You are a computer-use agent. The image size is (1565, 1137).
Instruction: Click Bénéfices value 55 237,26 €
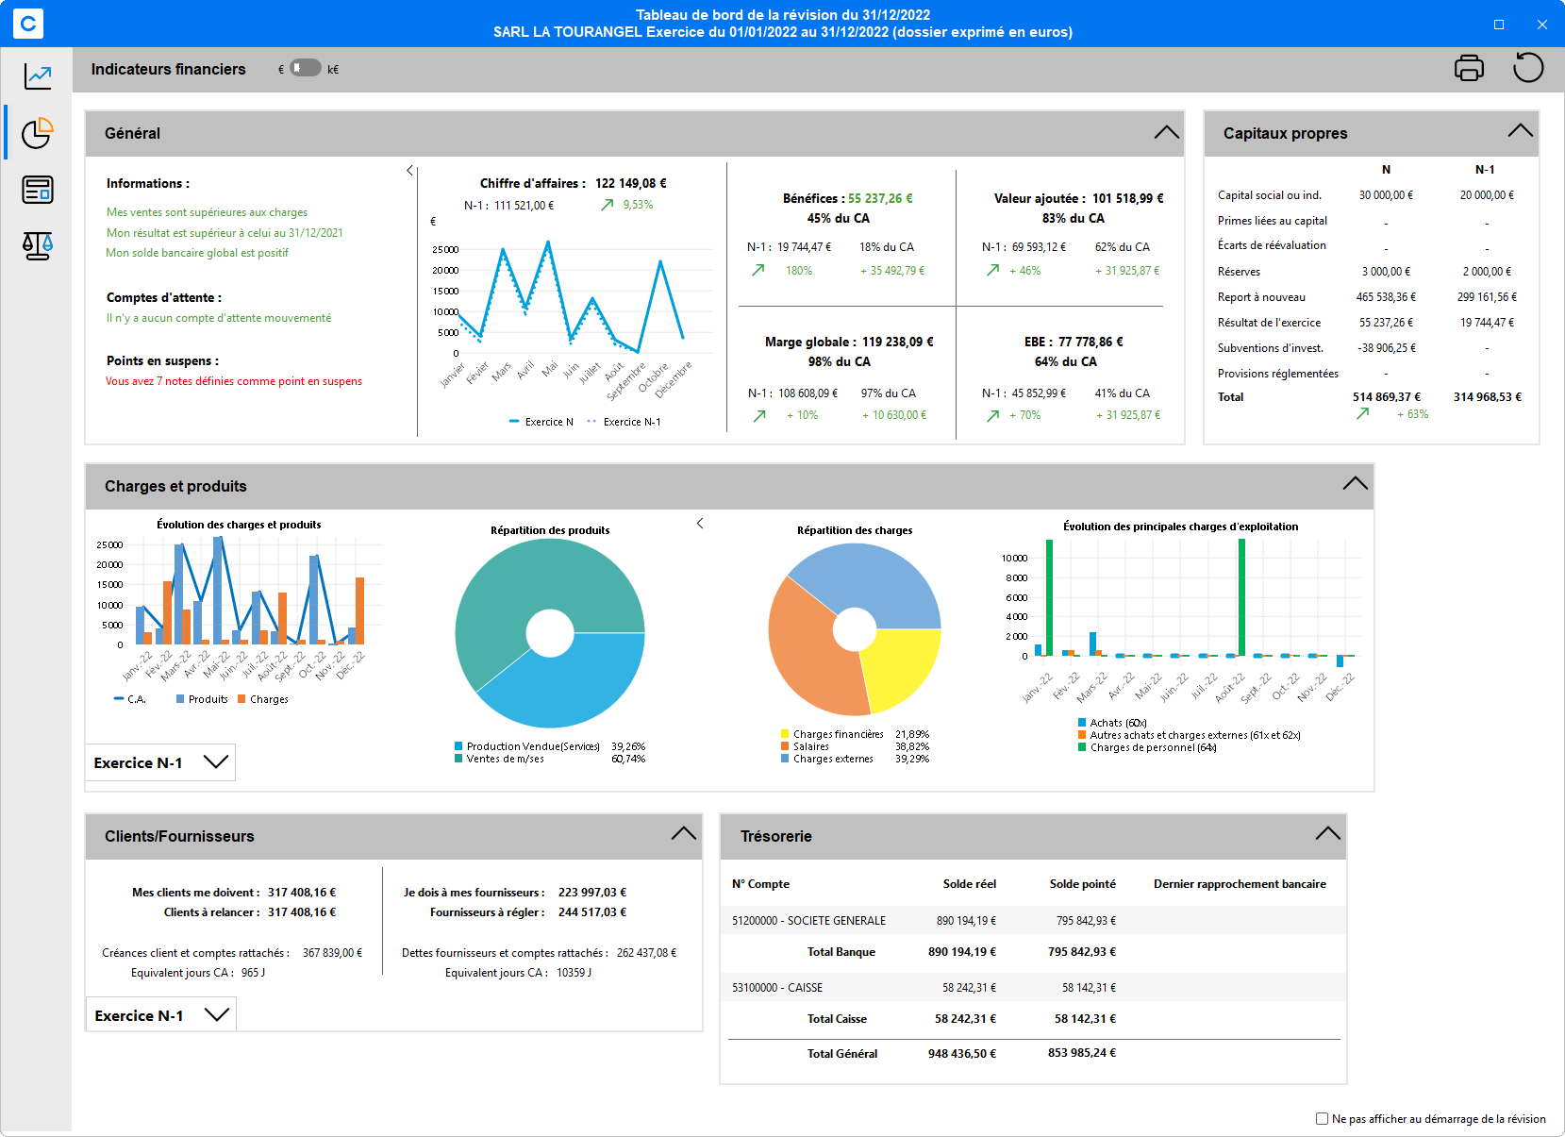click(x=880, y=198)
